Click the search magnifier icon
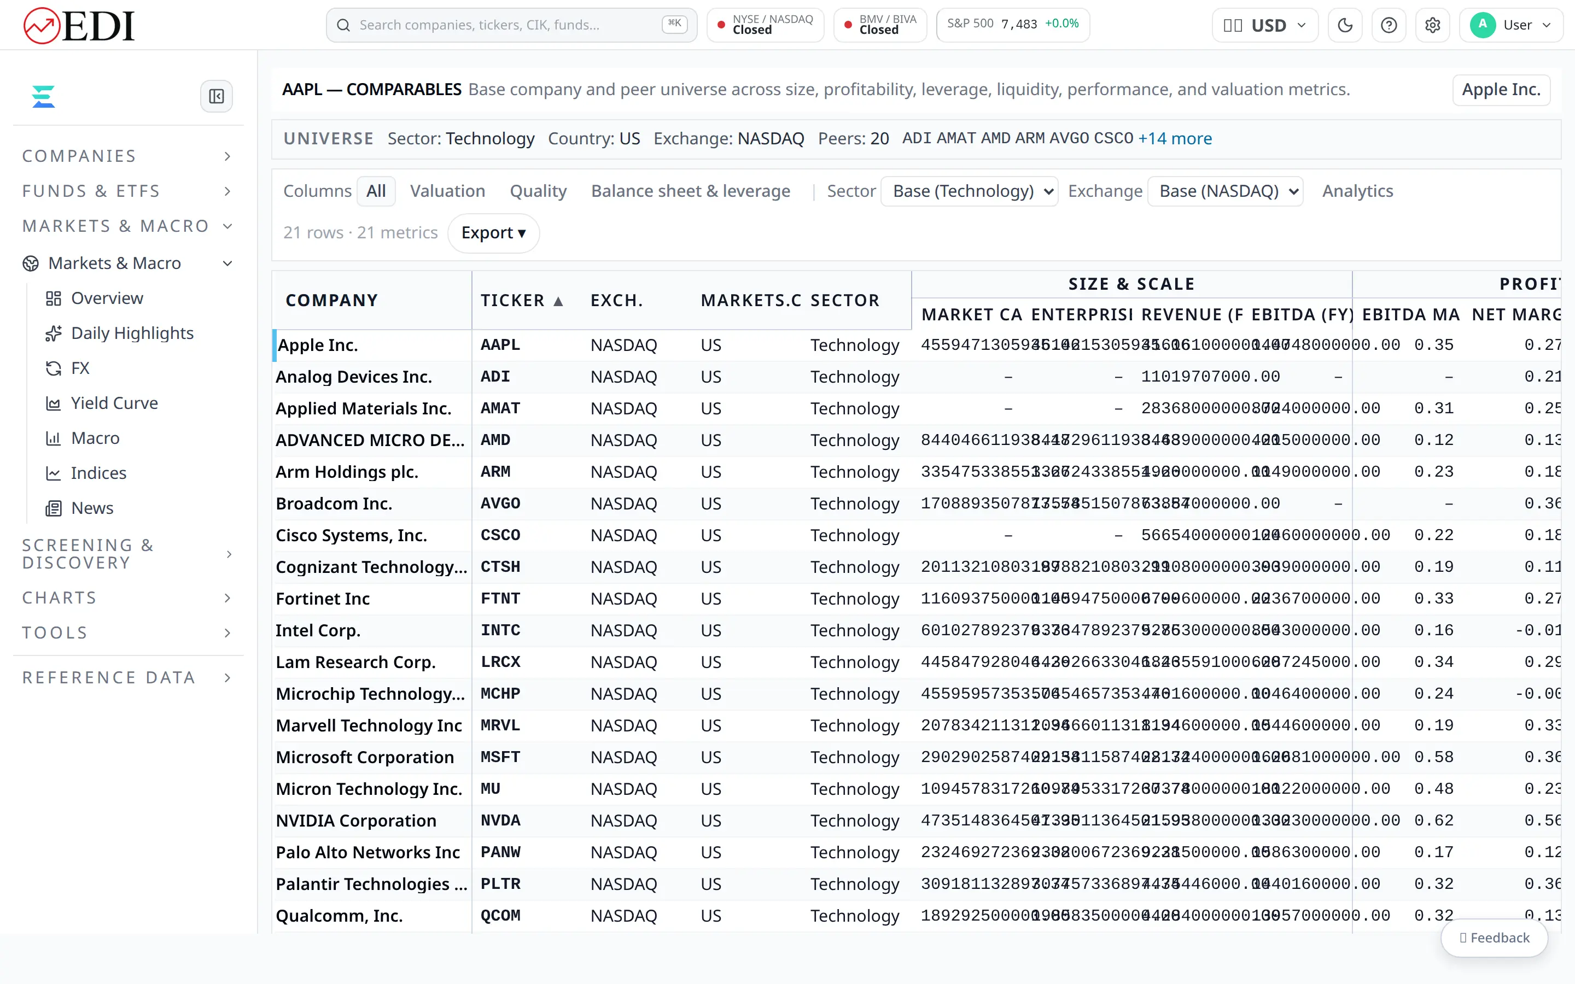 click(x=343, y=25)
